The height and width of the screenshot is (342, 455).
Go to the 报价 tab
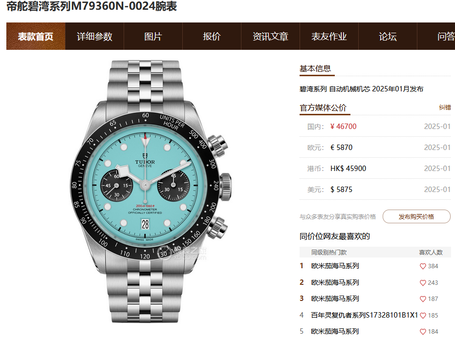(212, 36)
